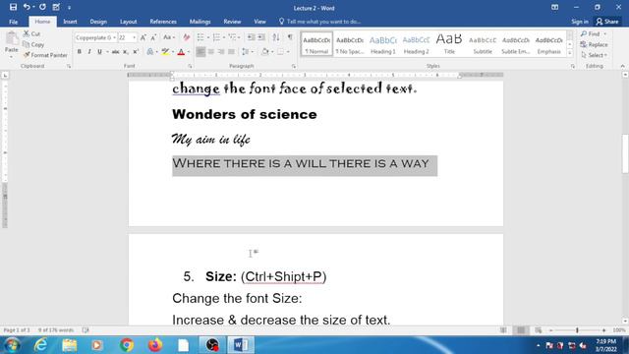629x354 pixels.
Task: Sort the selected paragraphs
Action: click(x=276, y=37)
